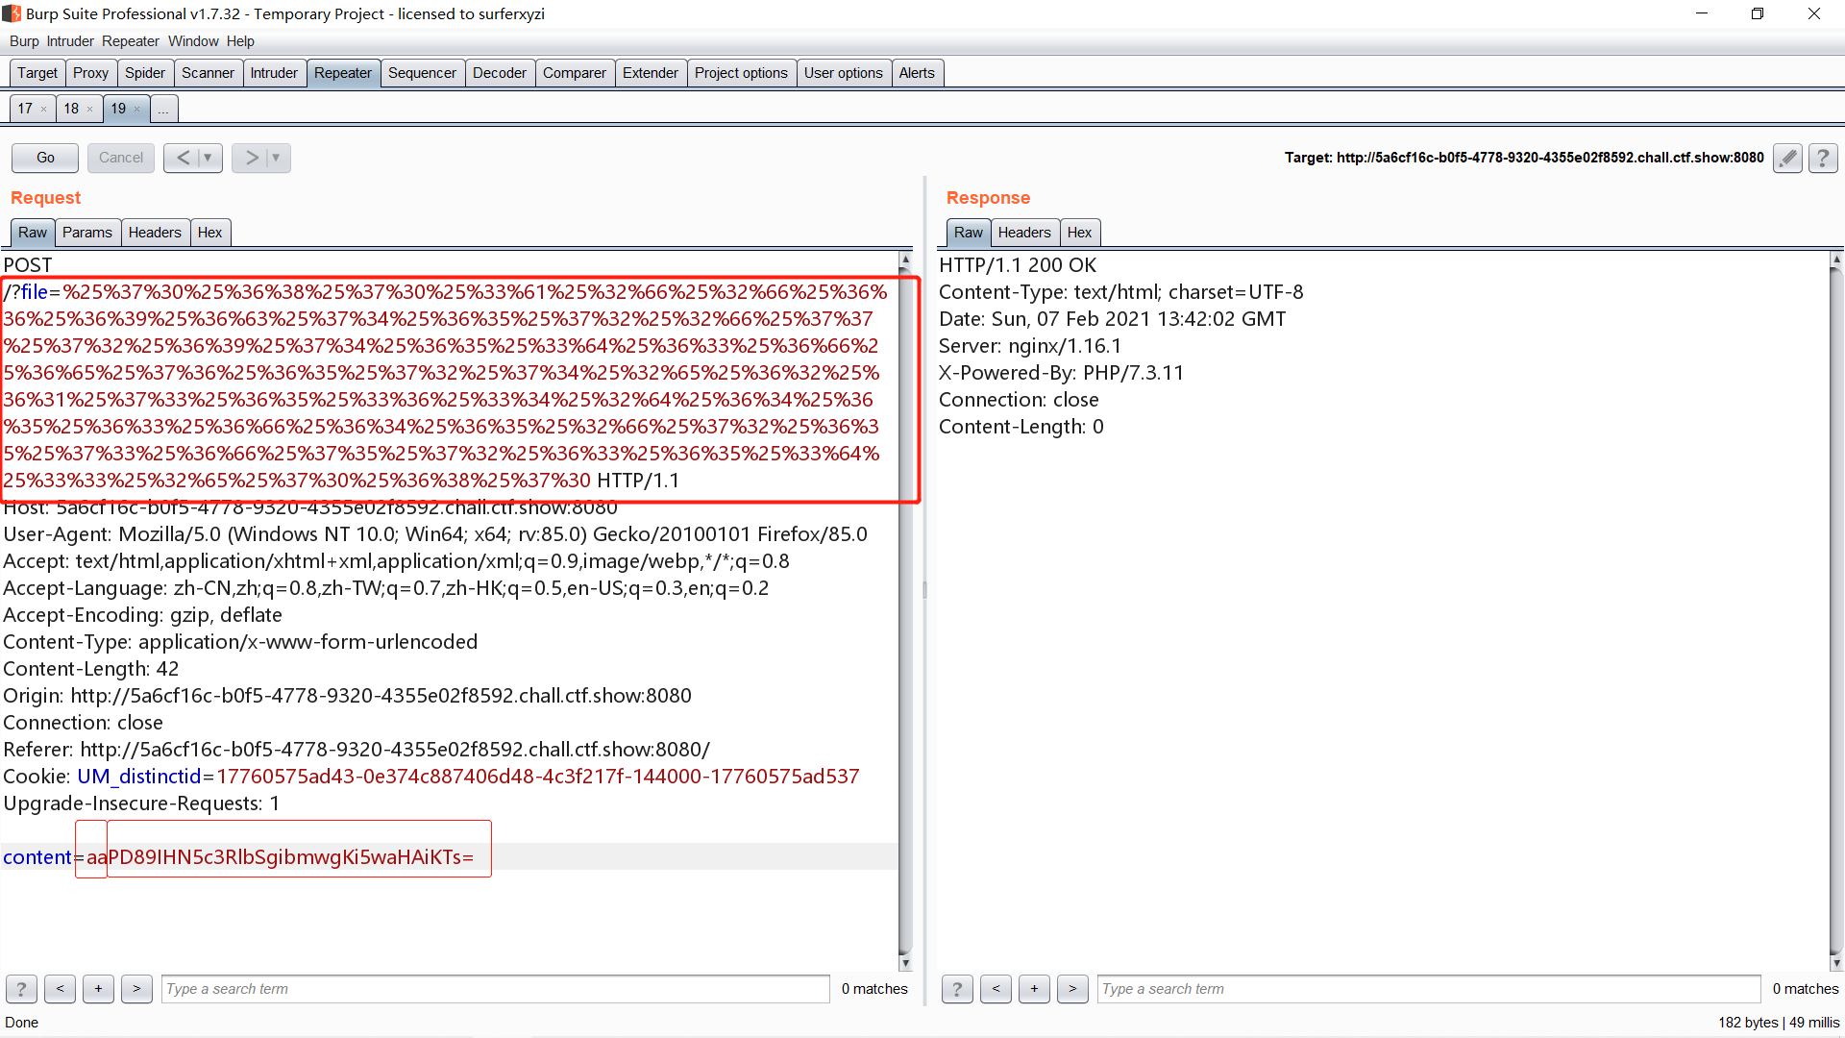The height and width of the screenshot is (1038, 1845).
Task: Open the Target tab
Action: (x=37, y=73)
